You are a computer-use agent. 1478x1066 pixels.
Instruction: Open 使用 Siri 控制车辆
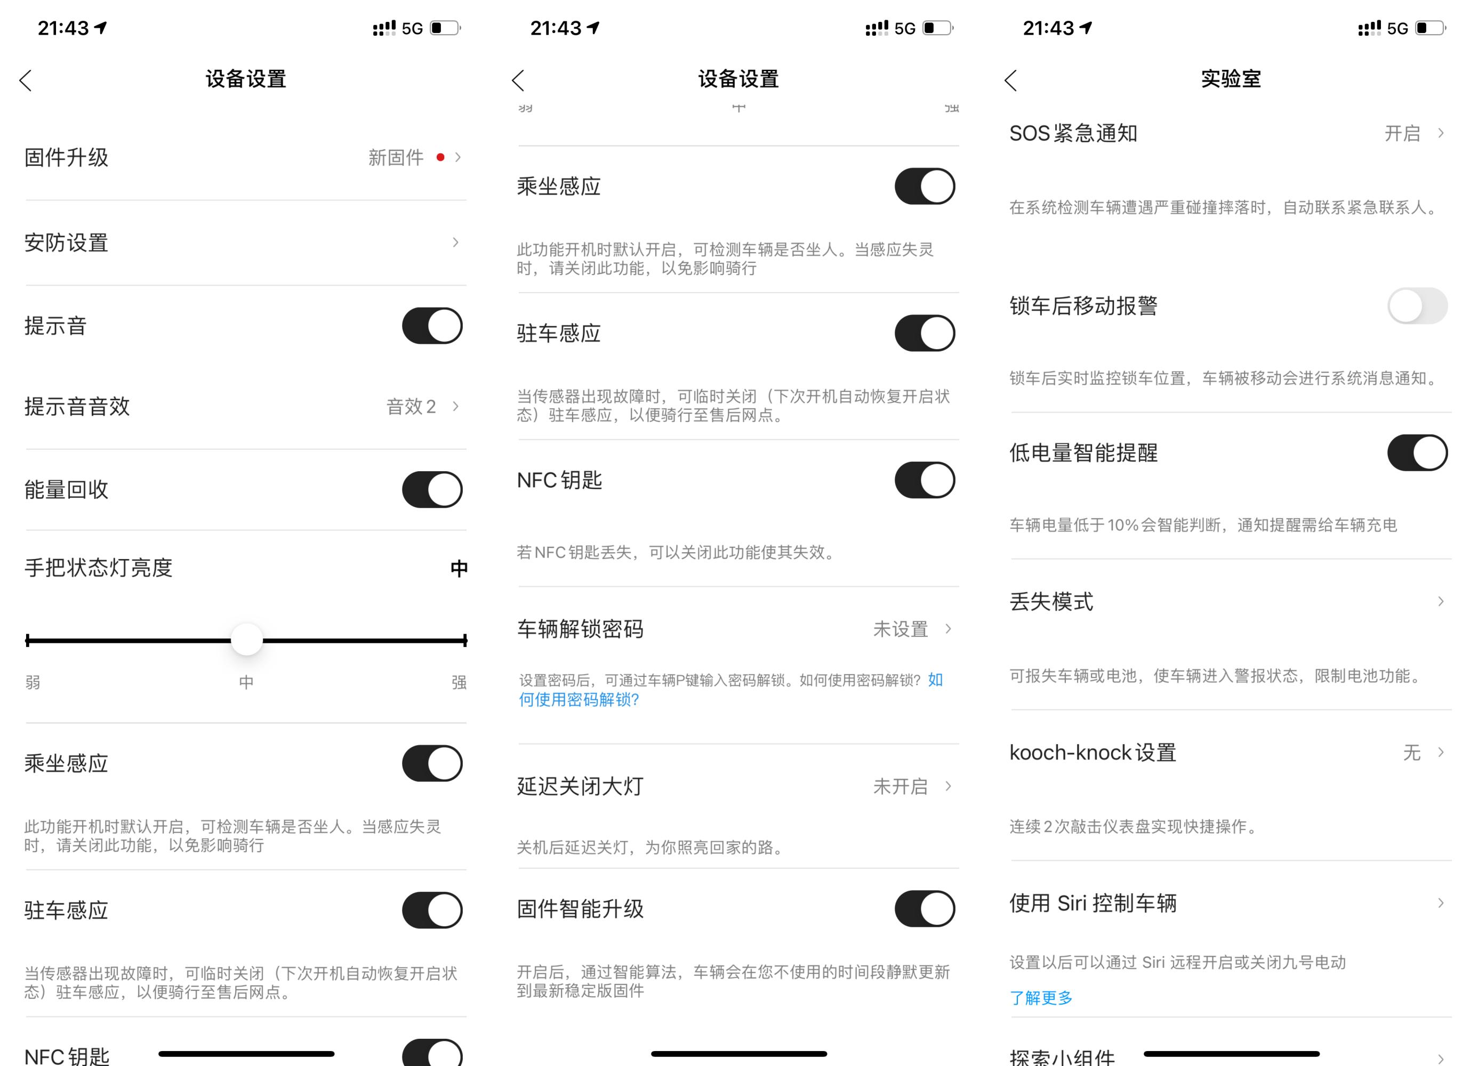point(1232,903)
